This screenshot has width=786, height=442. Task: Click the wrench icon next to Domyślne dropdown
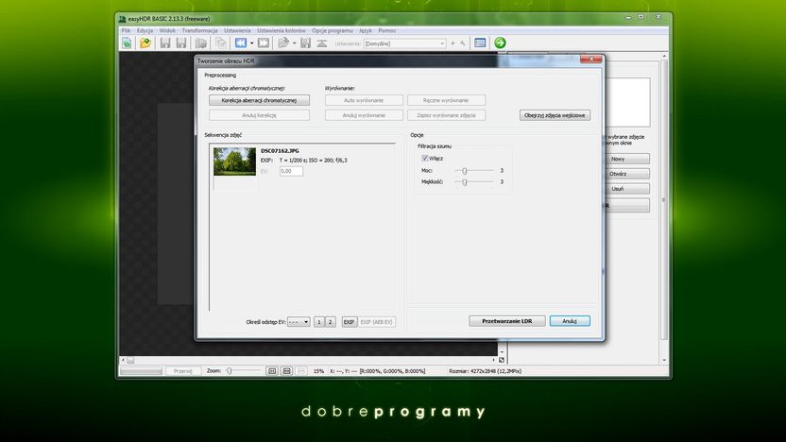[x=462, y=43]
